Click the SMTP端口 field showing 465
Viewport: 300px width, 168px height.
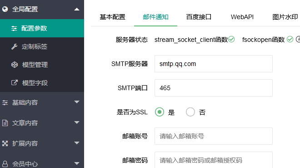coord(214,88)
